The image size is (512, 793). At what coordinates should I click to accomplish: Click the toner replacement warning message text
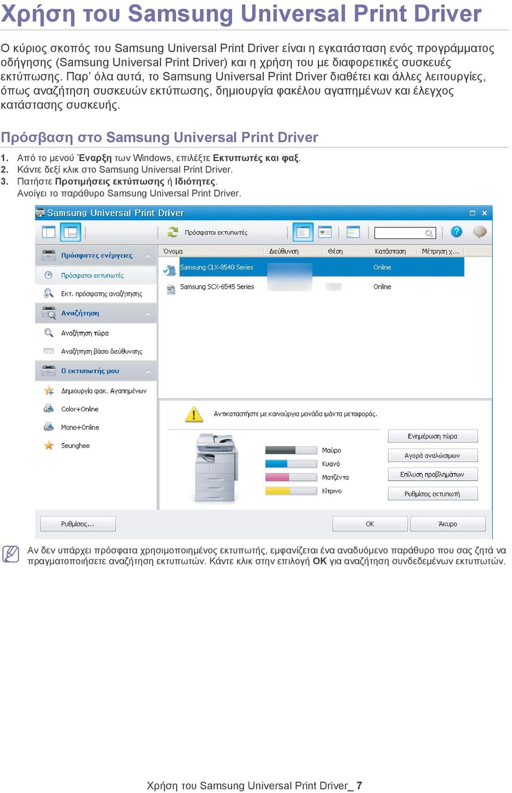click(x=295, y=414)
